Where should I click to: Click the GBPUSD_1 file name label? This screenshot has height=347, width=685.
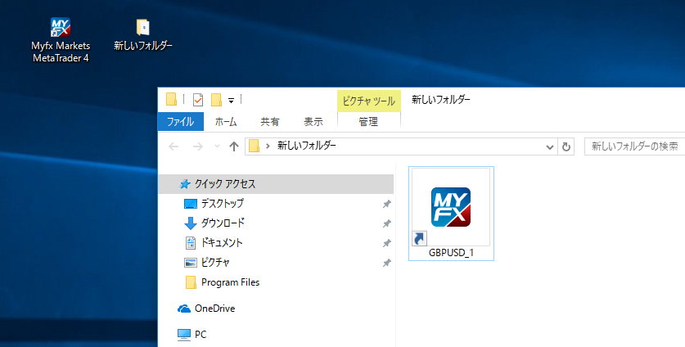(451, 253)
